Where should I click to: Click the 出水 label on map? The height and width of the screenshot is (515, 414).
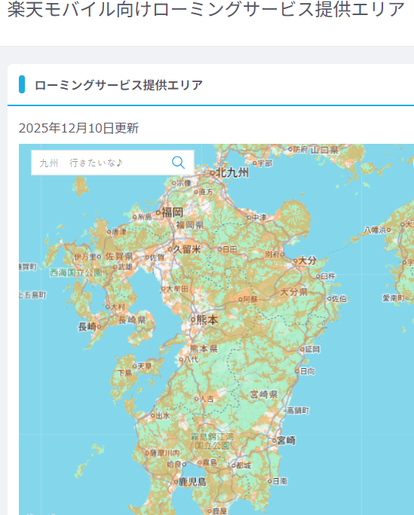pos(163,416)
